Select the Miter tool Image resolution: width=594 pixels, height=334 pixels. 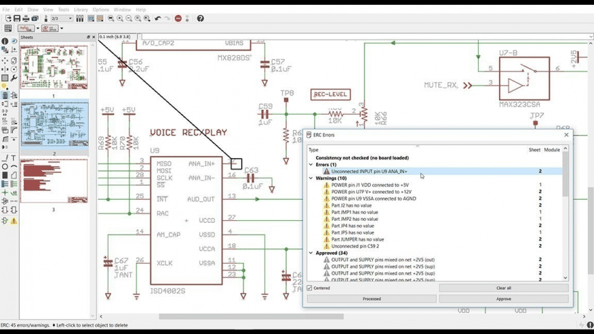pos(14,130)
